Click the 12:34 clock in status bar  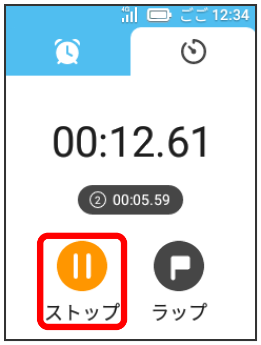click(x=231, y=15)
